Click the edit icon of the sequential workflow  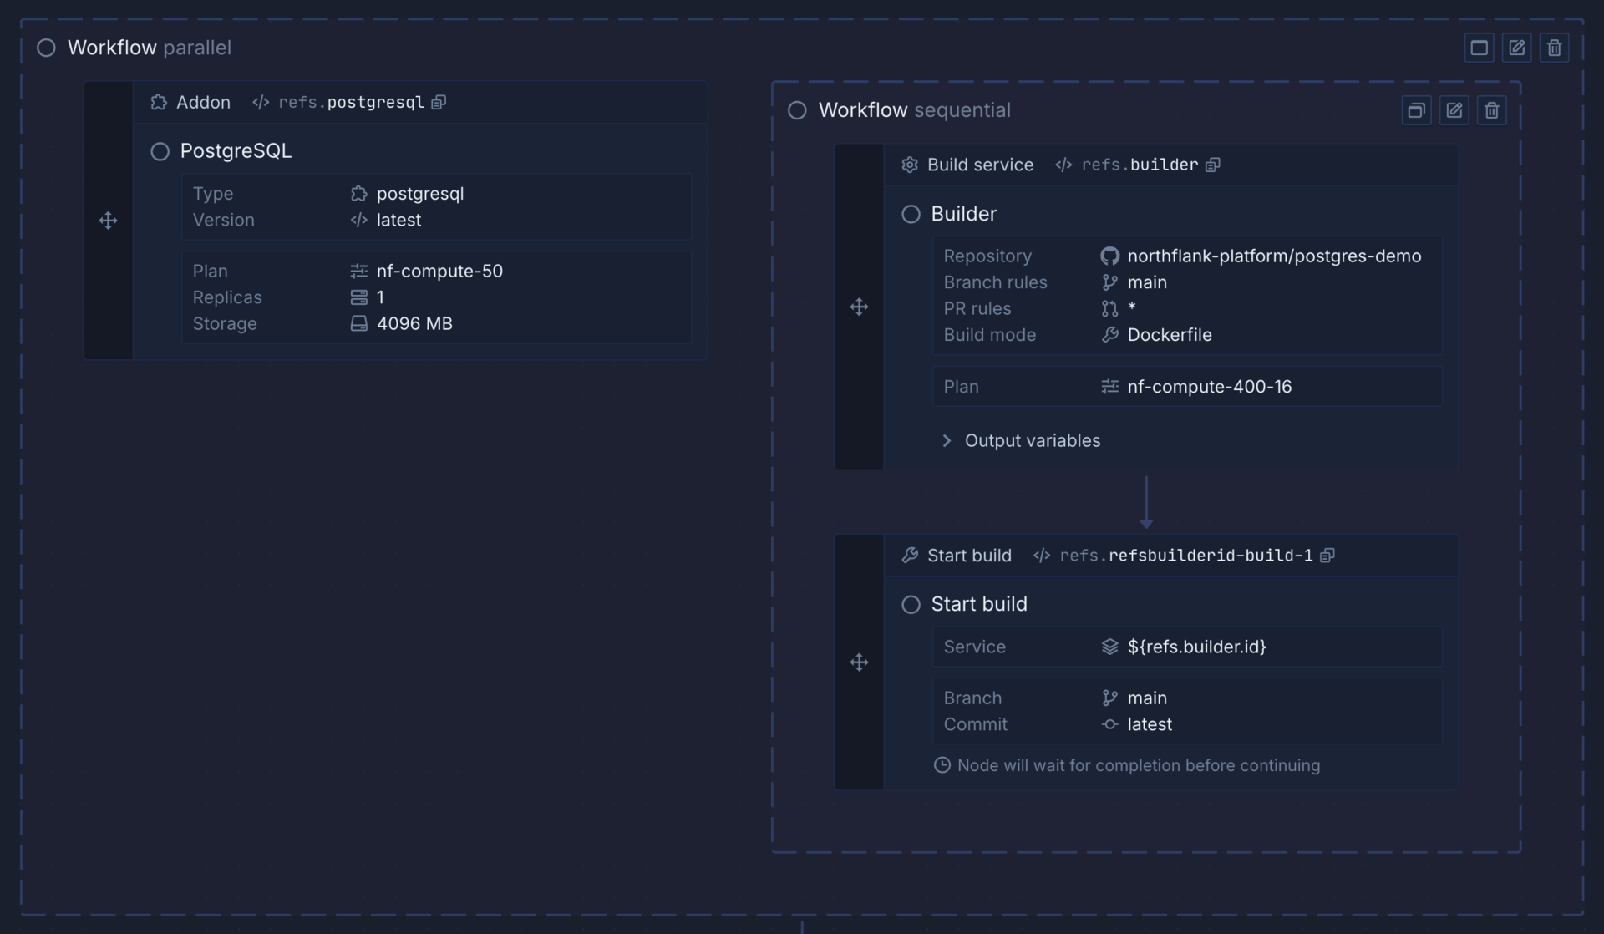(x=1454, y=110)
